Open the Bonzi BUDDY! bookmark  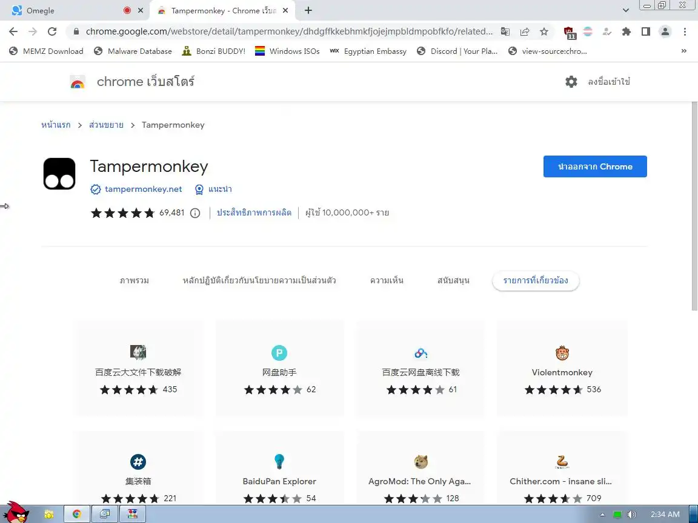[x=214, y=51]
